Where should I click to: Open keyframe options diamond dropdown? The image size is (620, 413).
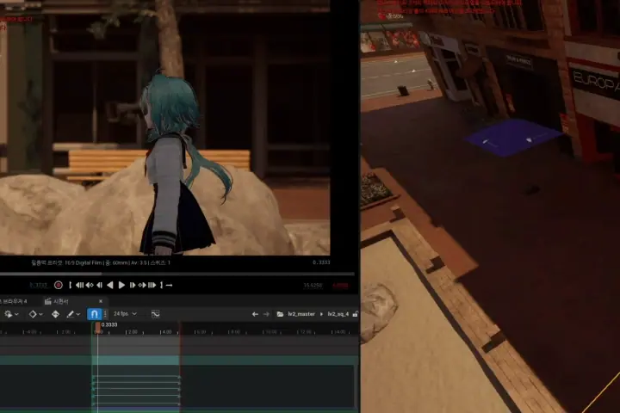coord(35,314)
